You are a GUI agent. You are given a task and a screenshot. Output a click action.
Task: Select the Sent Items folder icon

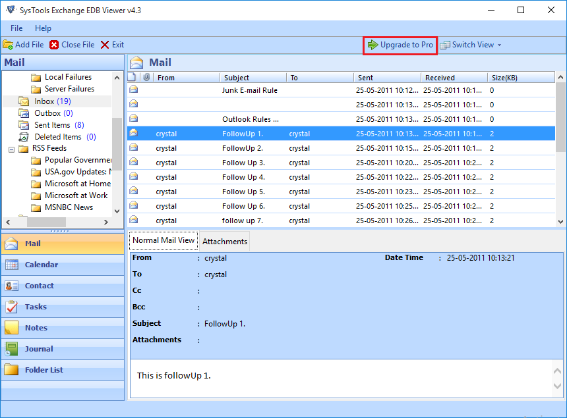24,125
